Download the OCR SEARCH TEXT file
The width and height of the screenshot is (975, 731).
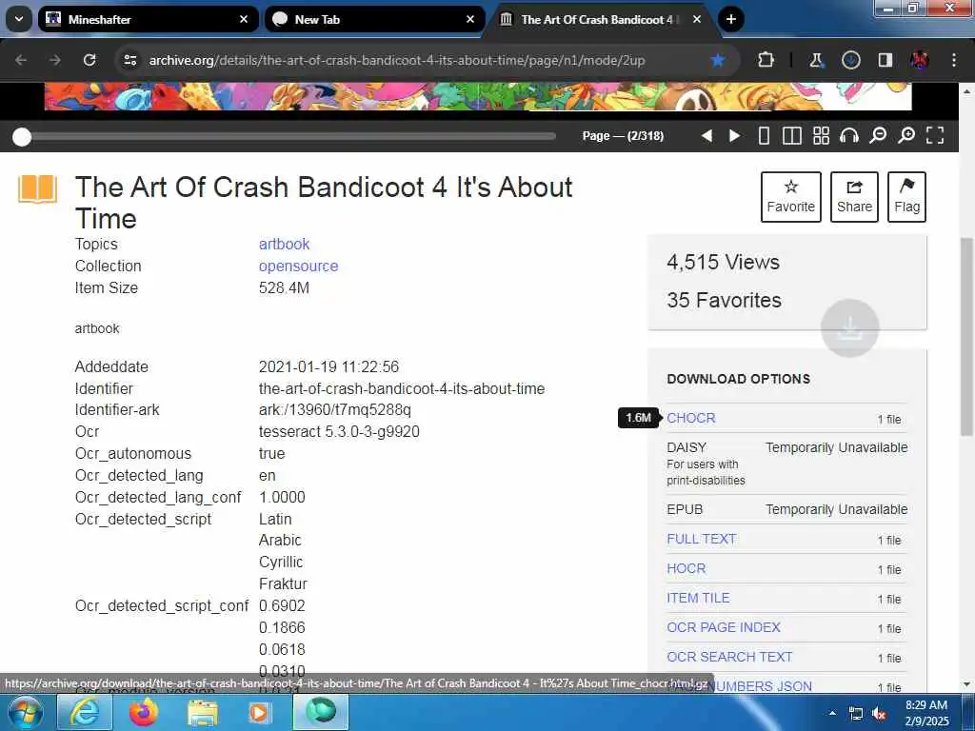tap(729, 657)
